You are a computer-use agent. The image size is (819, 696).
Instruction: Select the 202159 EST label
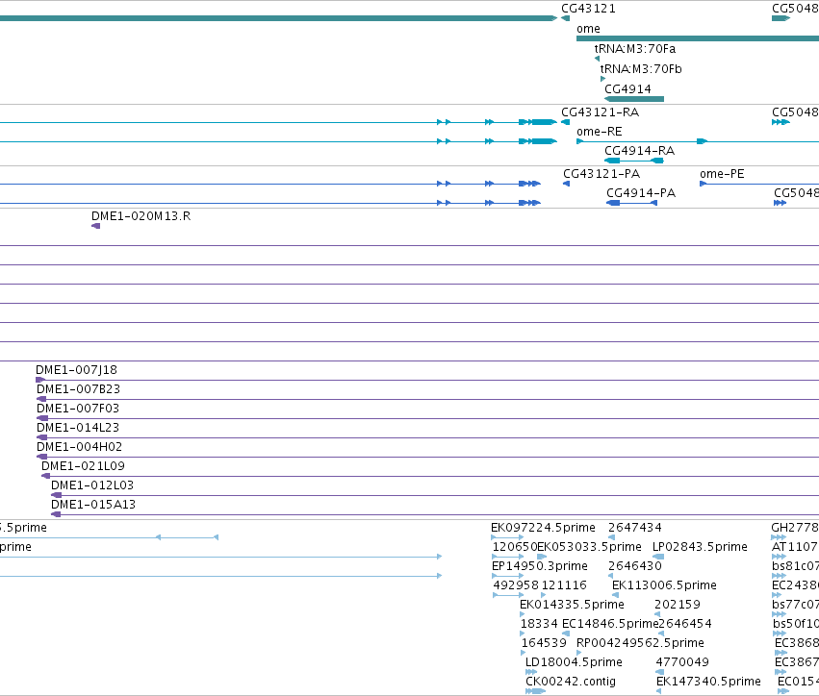(677, 605)
